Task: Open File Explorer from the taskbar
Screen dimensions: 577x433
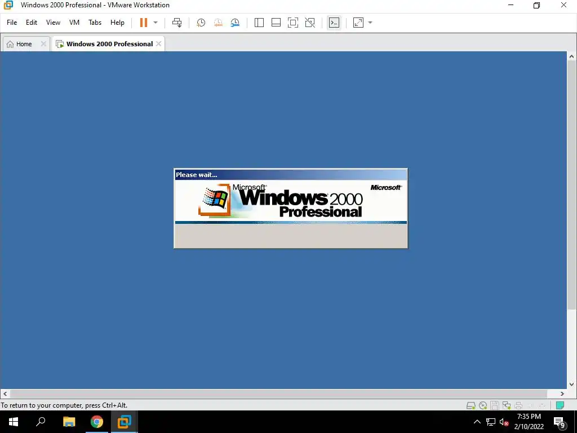Action: click(69, 422)
